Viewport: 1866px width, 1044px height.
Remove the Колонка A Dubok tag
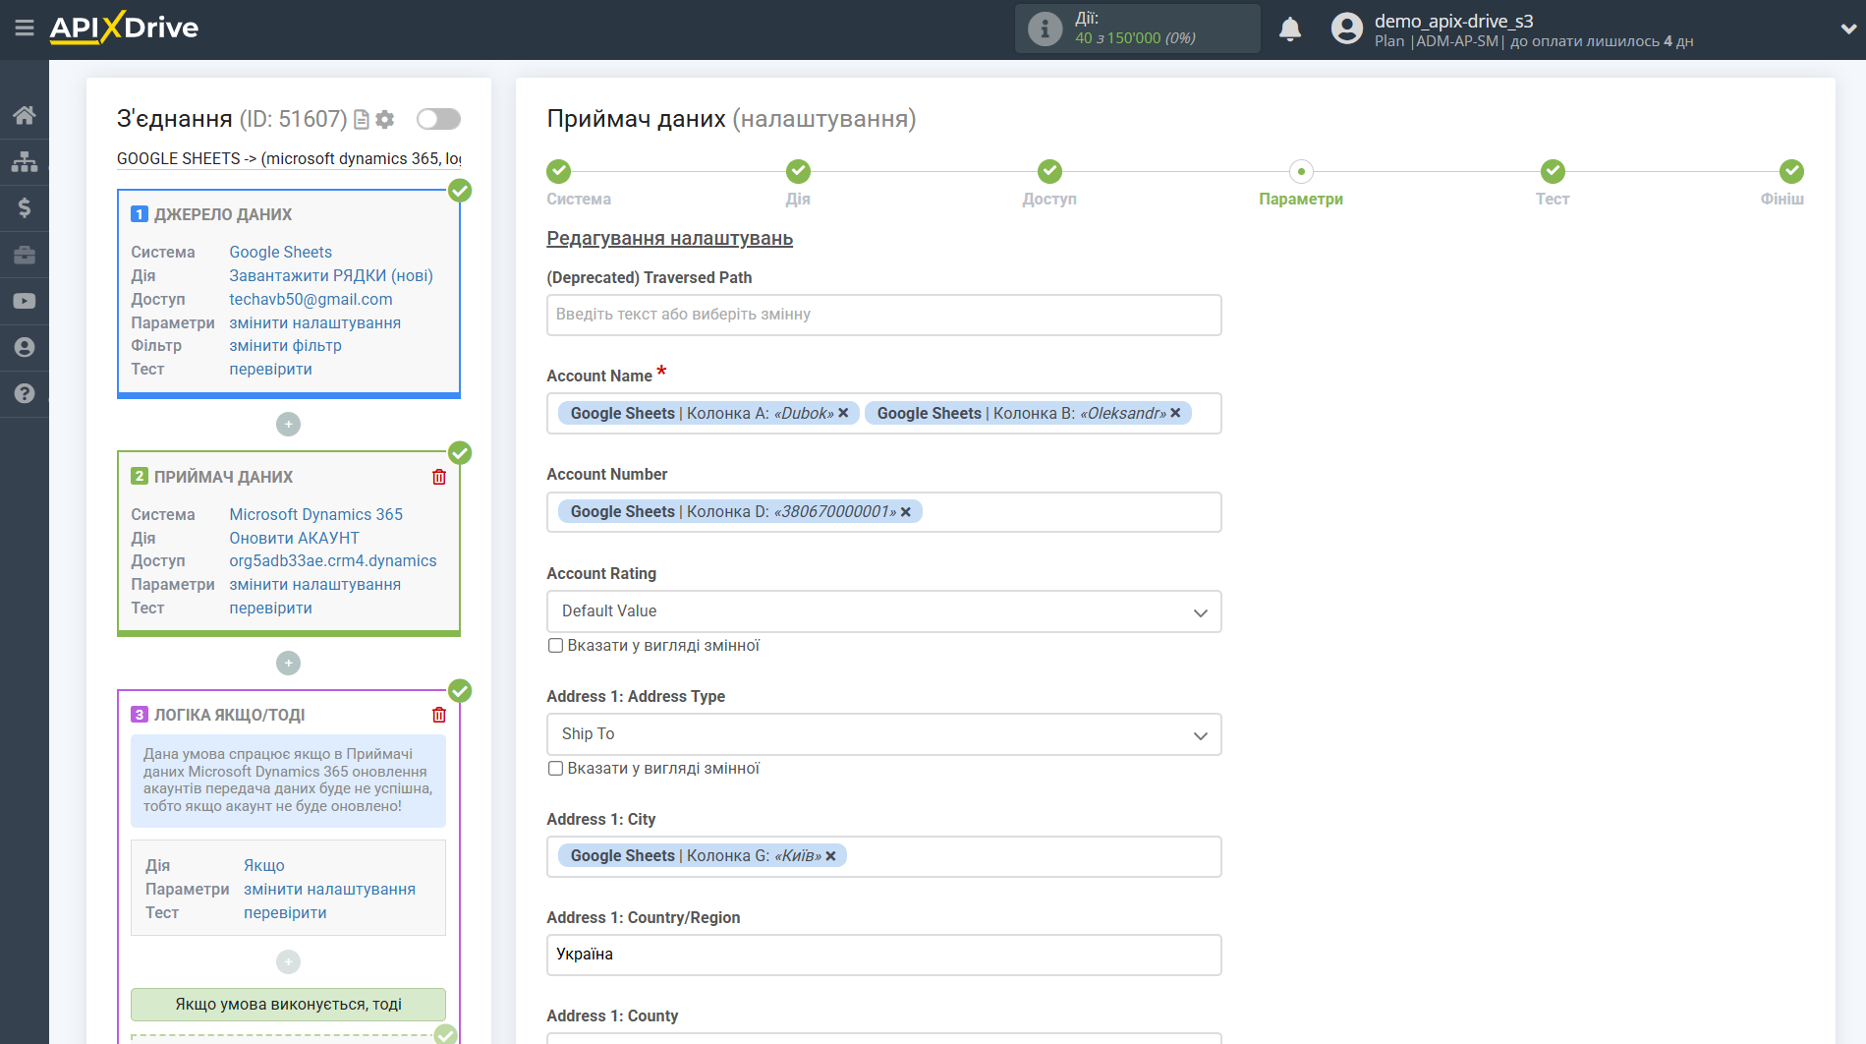click(843, 413)
